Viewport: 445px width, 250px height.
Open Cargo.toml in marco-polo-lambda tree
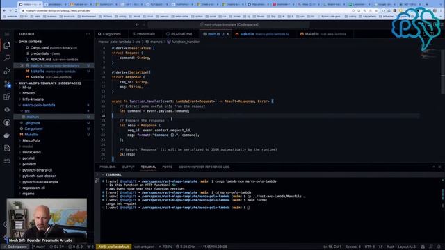[54, 128]
